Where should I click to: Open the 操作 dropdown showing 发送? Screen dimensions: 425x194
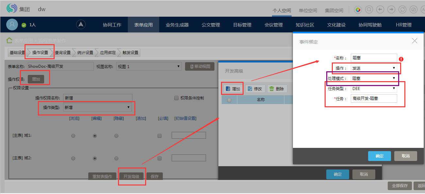tap(374, 68)
